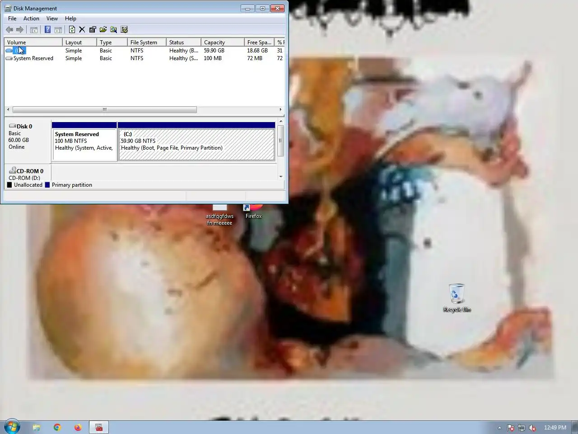Open the File menu
Viewport: 578px width, 434px height.
pyautogui.click(x=12, y=19)
